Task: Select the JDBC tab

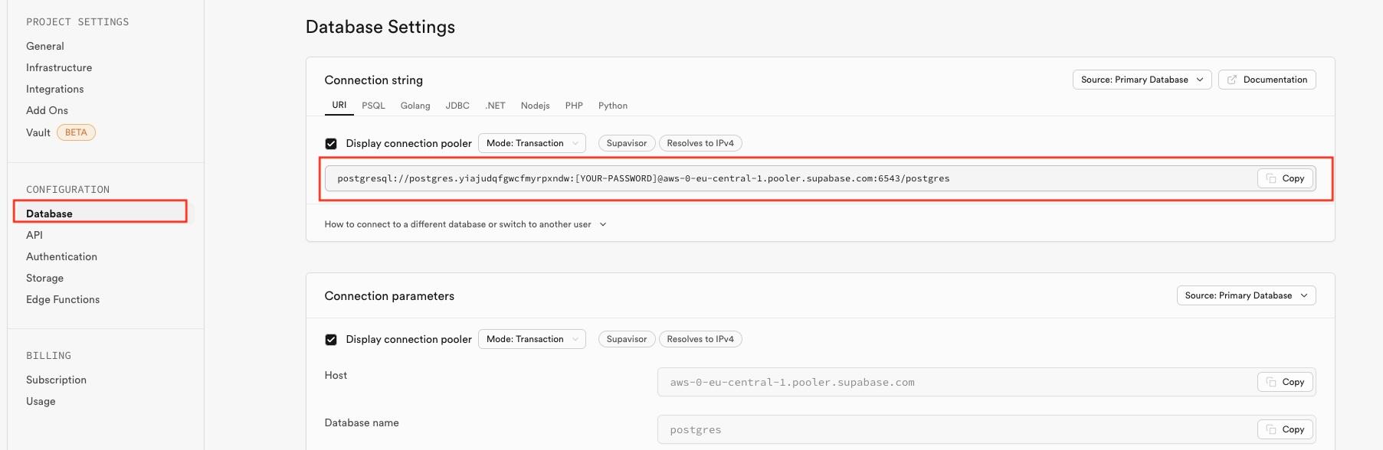Action: coord(457,106)
